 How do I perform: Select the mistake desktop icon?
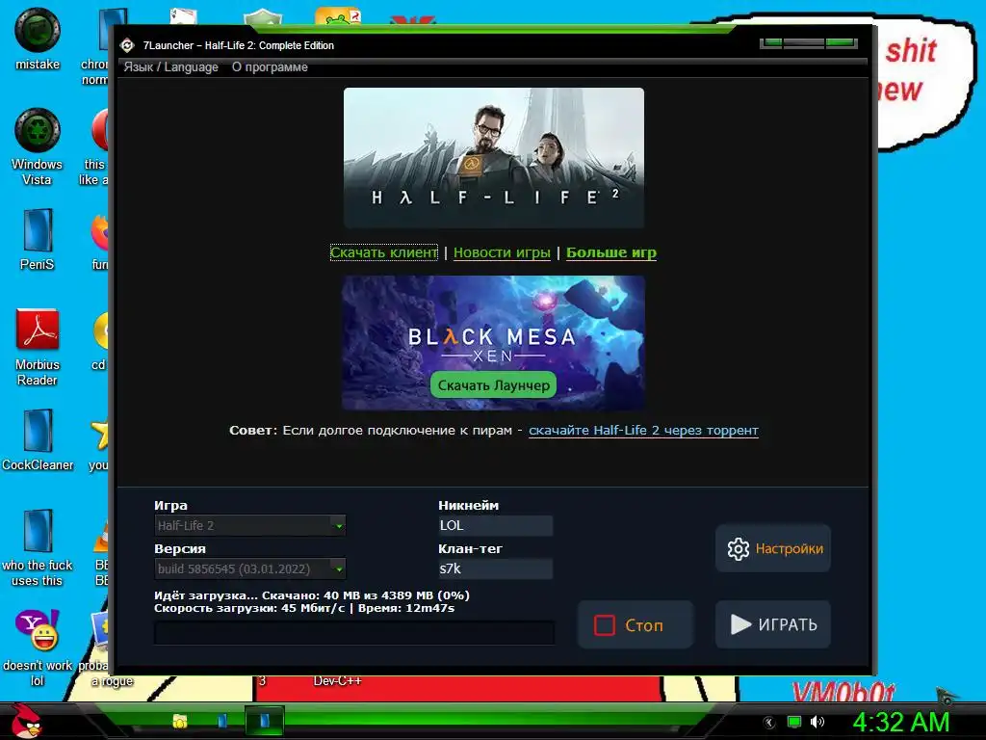38,39
